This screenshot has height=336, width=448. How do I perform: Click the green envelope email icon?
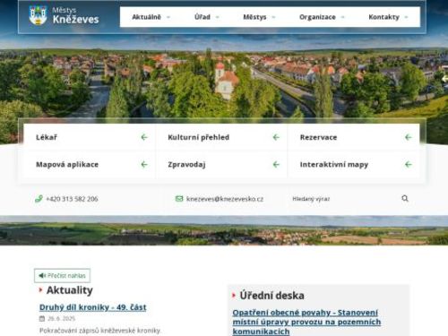coord(179,199)
